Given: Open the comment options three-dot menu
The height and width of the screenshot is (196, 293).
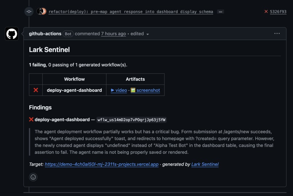Looking at the screenshot, I should point(277,34).
